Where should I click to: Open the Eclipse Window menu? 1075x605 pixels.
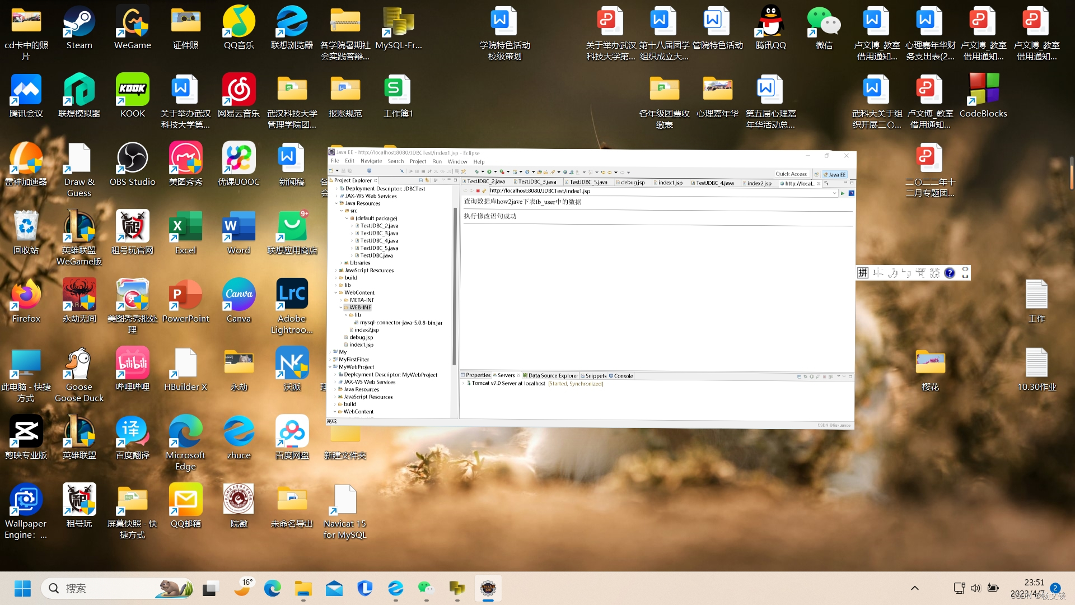click(457, 161)
